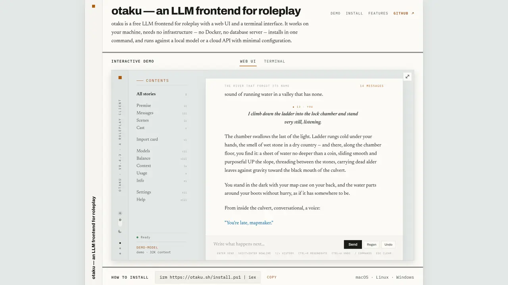Open the DEMO-MODEL selector
This screenshot has height=285, width=508.
point(147,247)
